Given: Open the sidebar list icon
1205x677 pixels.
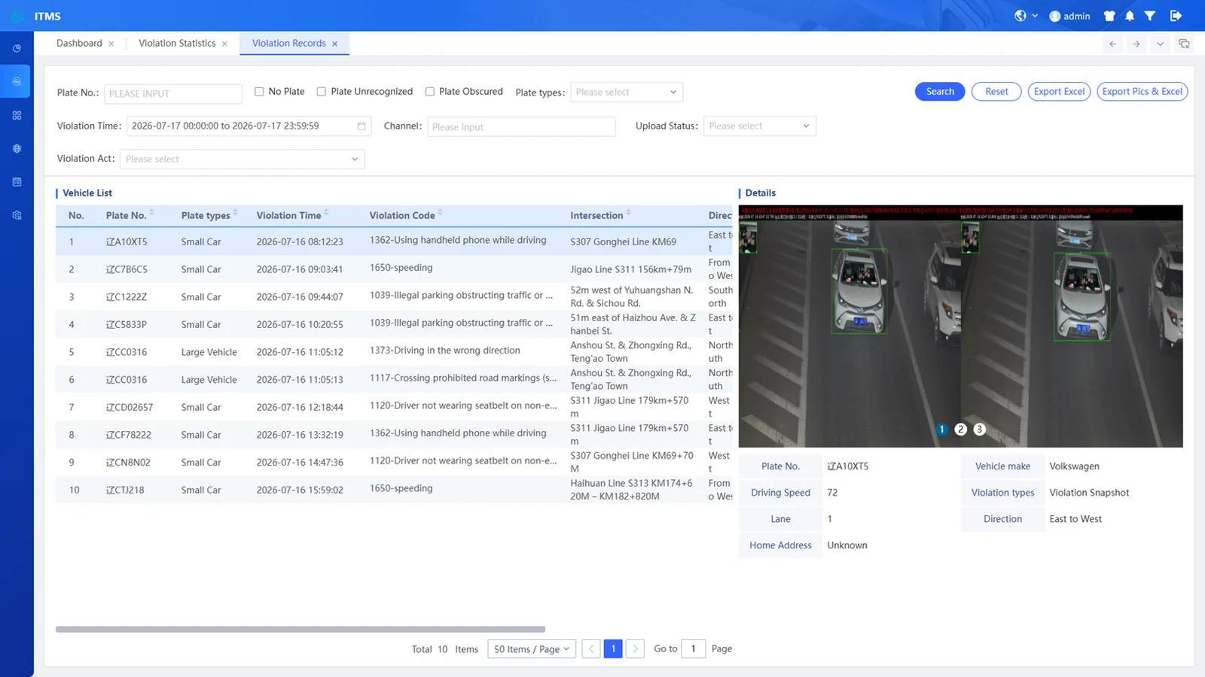Looking at the screenshot, I should [17, 182].
